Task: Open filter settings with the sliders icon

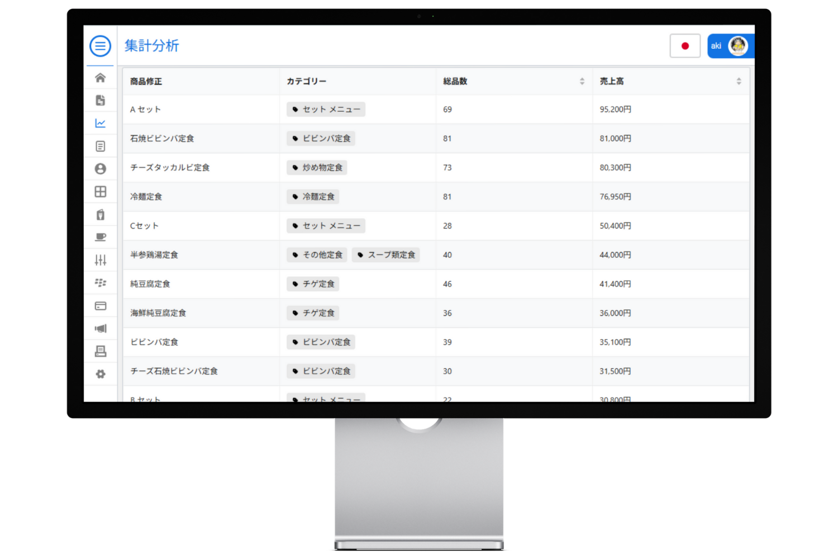Action: 101,259
